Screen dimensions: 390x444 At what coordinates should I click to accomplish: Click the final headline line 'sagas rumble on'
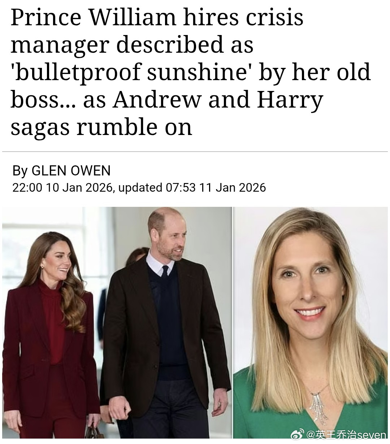click(x=101, y=127)
